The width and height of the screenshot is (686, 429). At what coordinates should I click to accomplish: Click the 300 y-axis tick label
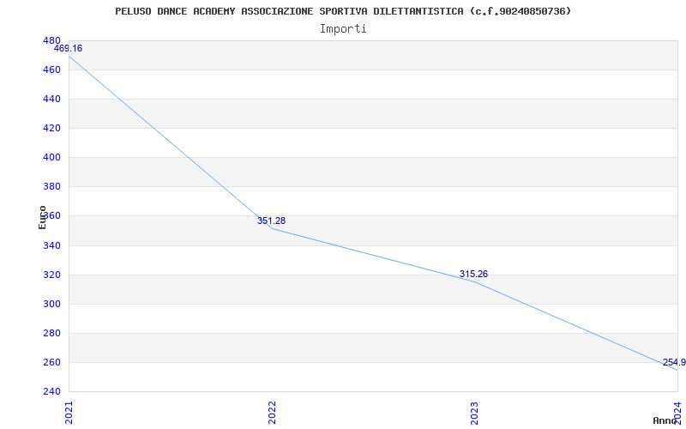tap(51, 305)
